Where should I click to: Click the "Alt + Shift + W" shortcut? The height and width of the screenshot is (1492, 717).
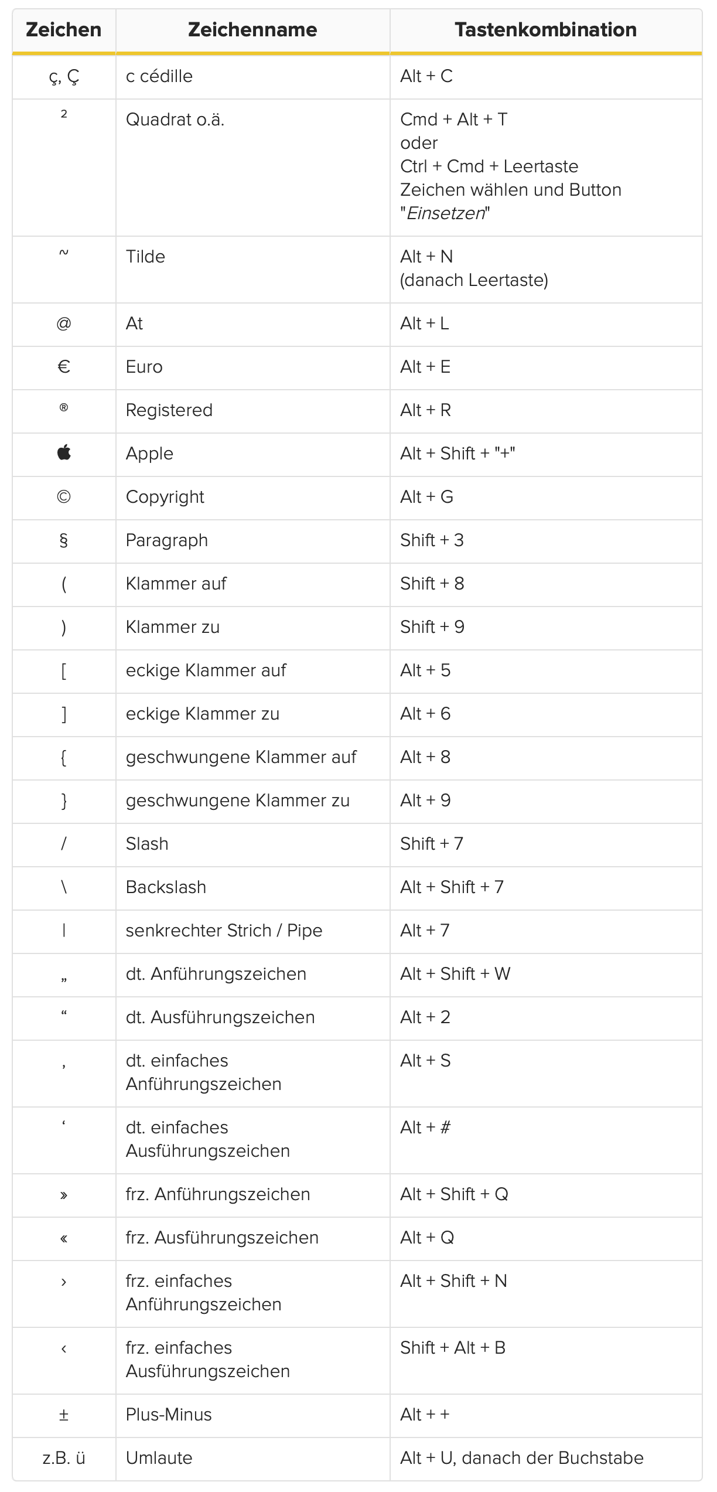tap(455, 974)
